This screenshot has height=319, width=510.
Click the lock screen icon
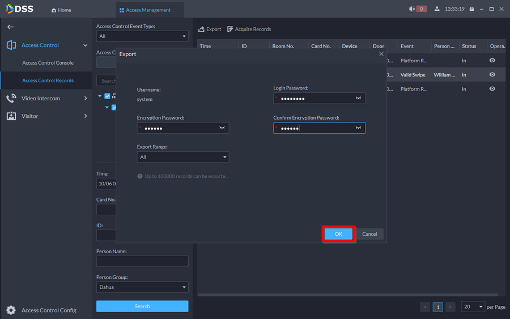(471, 9)
